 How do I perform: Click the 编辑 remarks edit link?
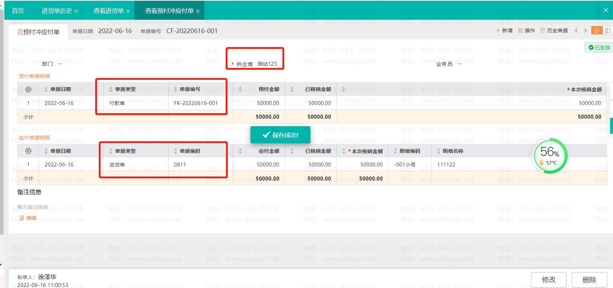point(28,218)
